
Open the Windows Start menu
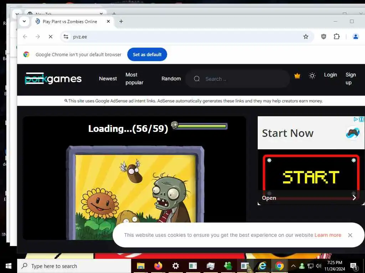coord(9,266)
